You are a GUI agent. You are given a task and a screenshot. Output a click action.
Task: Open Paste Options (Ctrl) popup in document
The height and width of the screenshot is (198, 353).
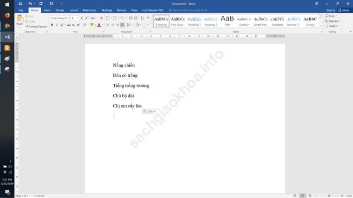click(149, 111)
